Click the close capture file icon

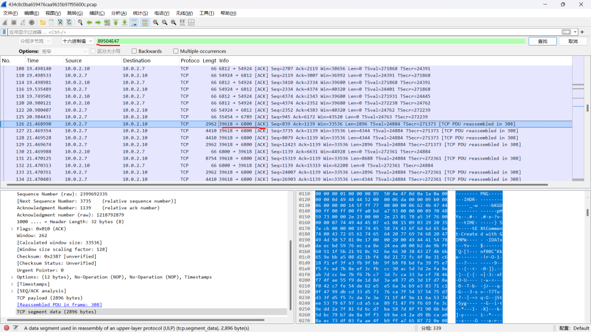pyautogui.click(x=60, y=22)
